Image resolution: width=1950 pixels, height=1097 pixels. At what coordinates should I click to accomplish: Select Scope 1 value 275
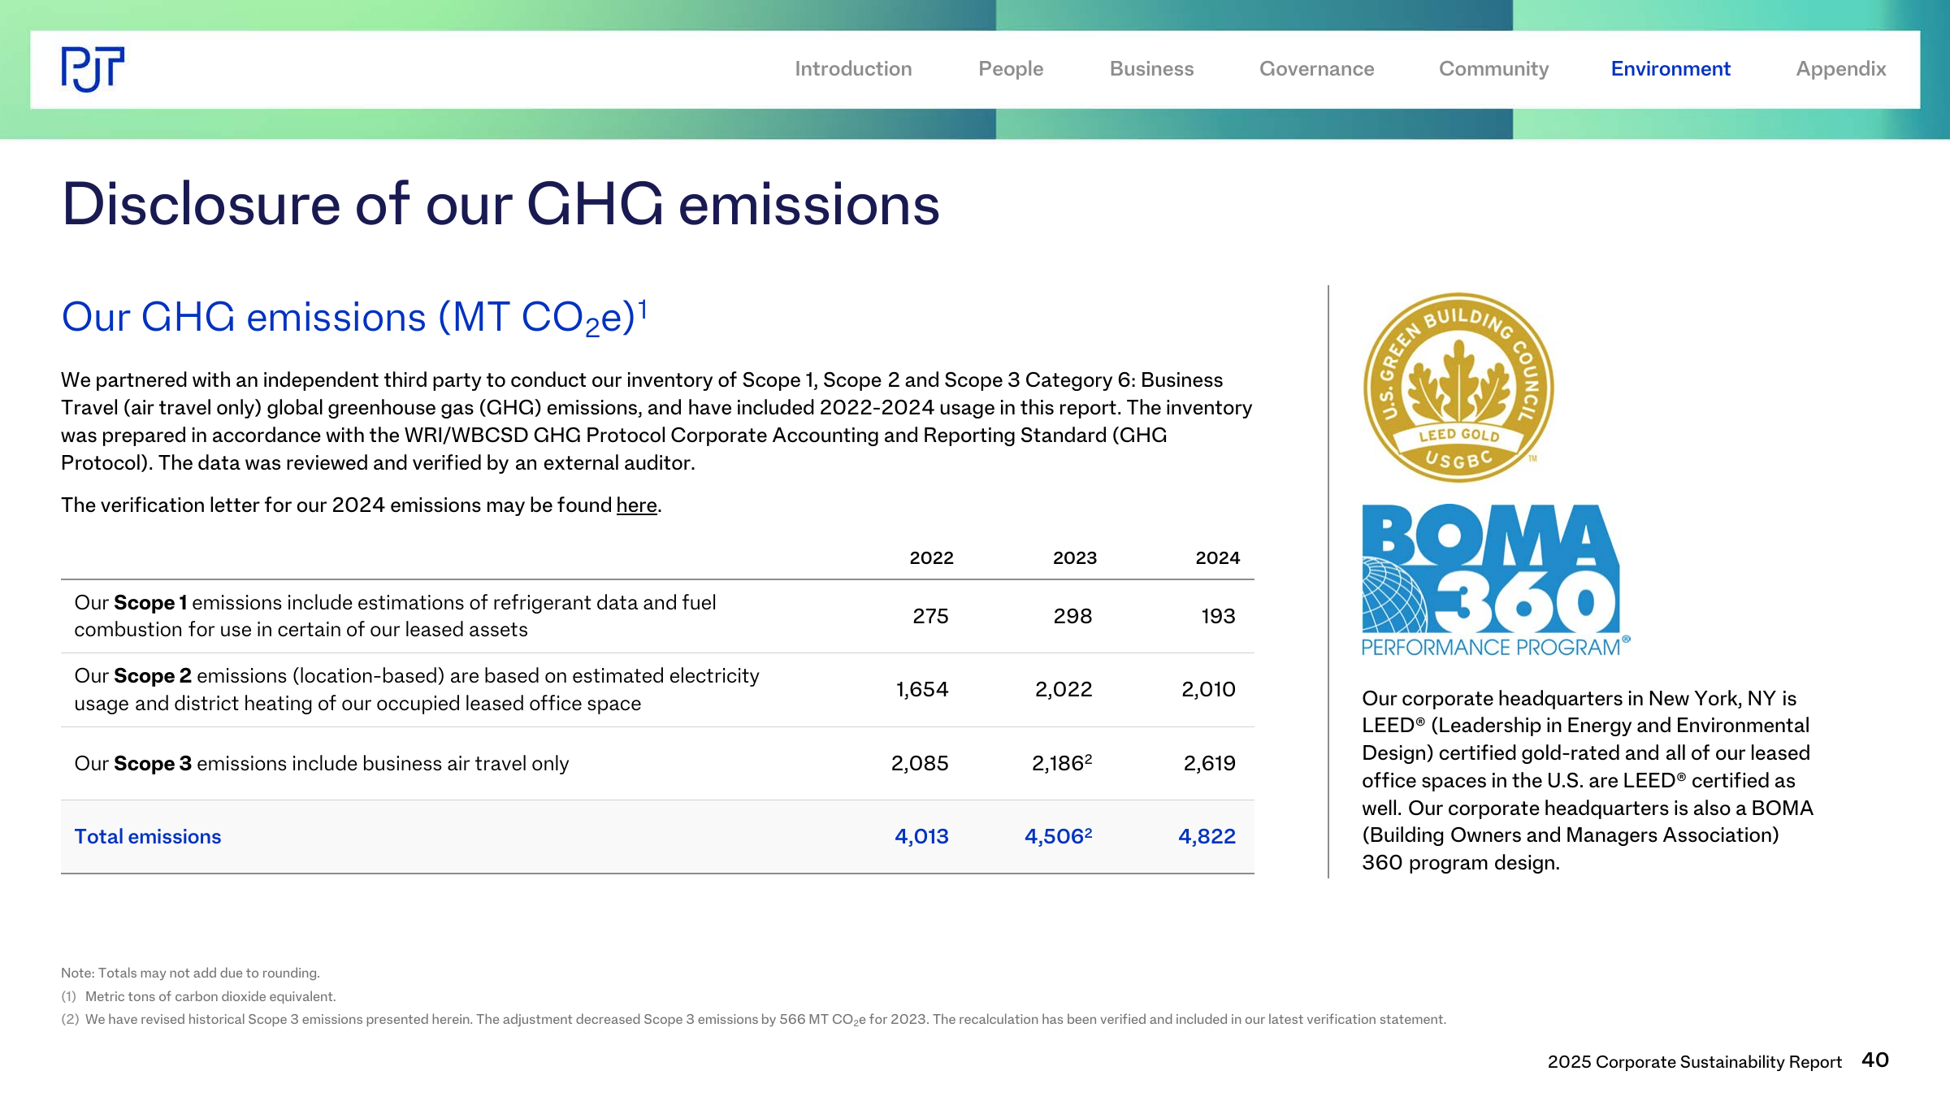tap(930, 617)
